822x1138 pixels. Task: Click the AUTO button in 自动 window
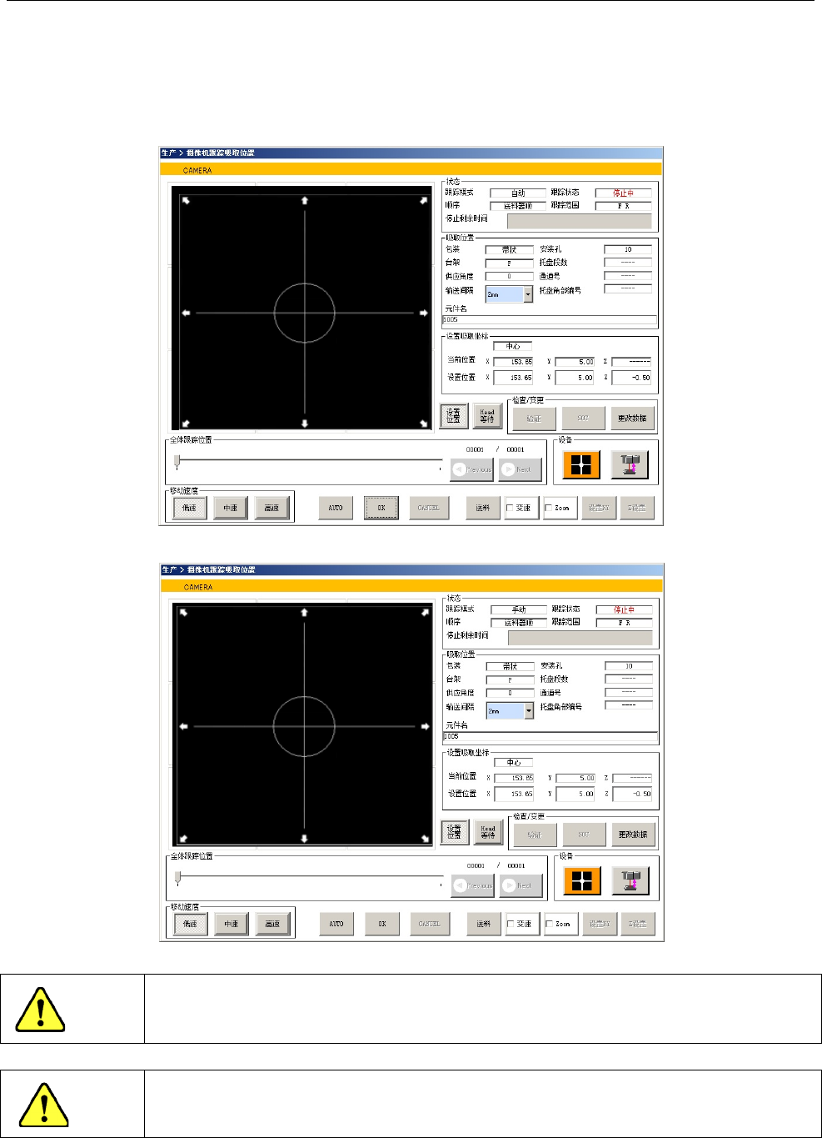pyautogui.click(x=336, y=508)
